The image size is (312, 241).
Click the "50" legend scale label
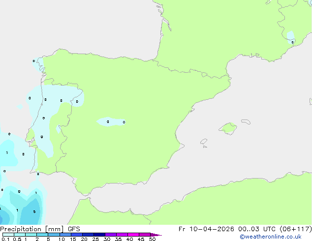[x=152, y=239]
